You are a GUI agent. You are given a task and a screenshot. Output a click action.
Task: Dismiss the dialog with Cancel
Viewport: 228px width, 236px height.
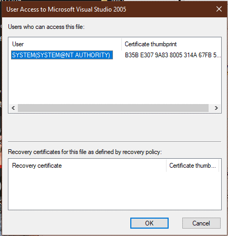[x=201, y=223]
